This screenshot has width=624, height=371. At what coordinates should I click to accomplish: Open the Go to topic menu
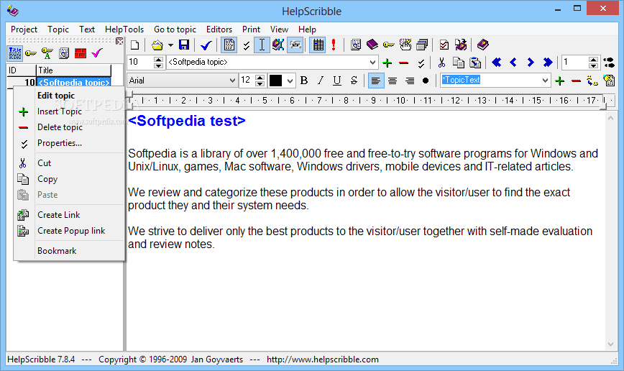tap(175, 29)
